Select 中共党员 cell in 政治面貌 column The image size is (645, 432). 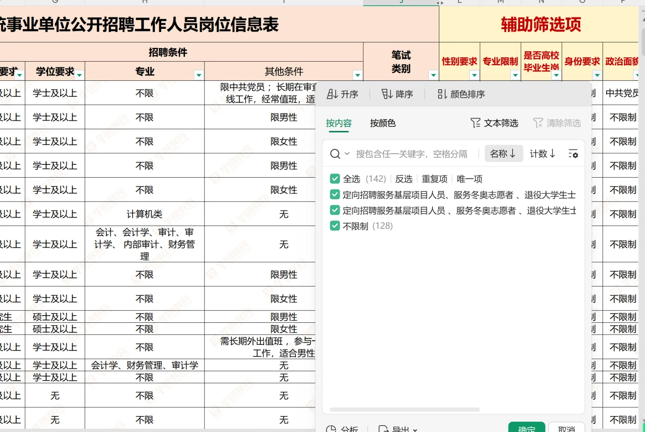pyautogui.click(x=621, y=93)
